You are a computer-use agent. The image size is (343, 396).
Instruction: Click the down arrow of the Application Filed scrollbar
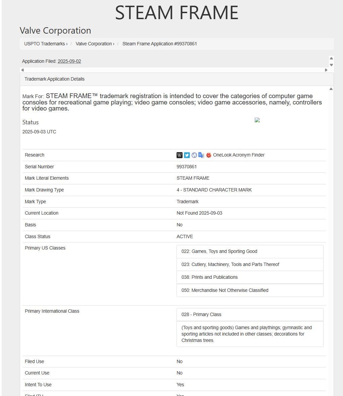coord(331,65)
